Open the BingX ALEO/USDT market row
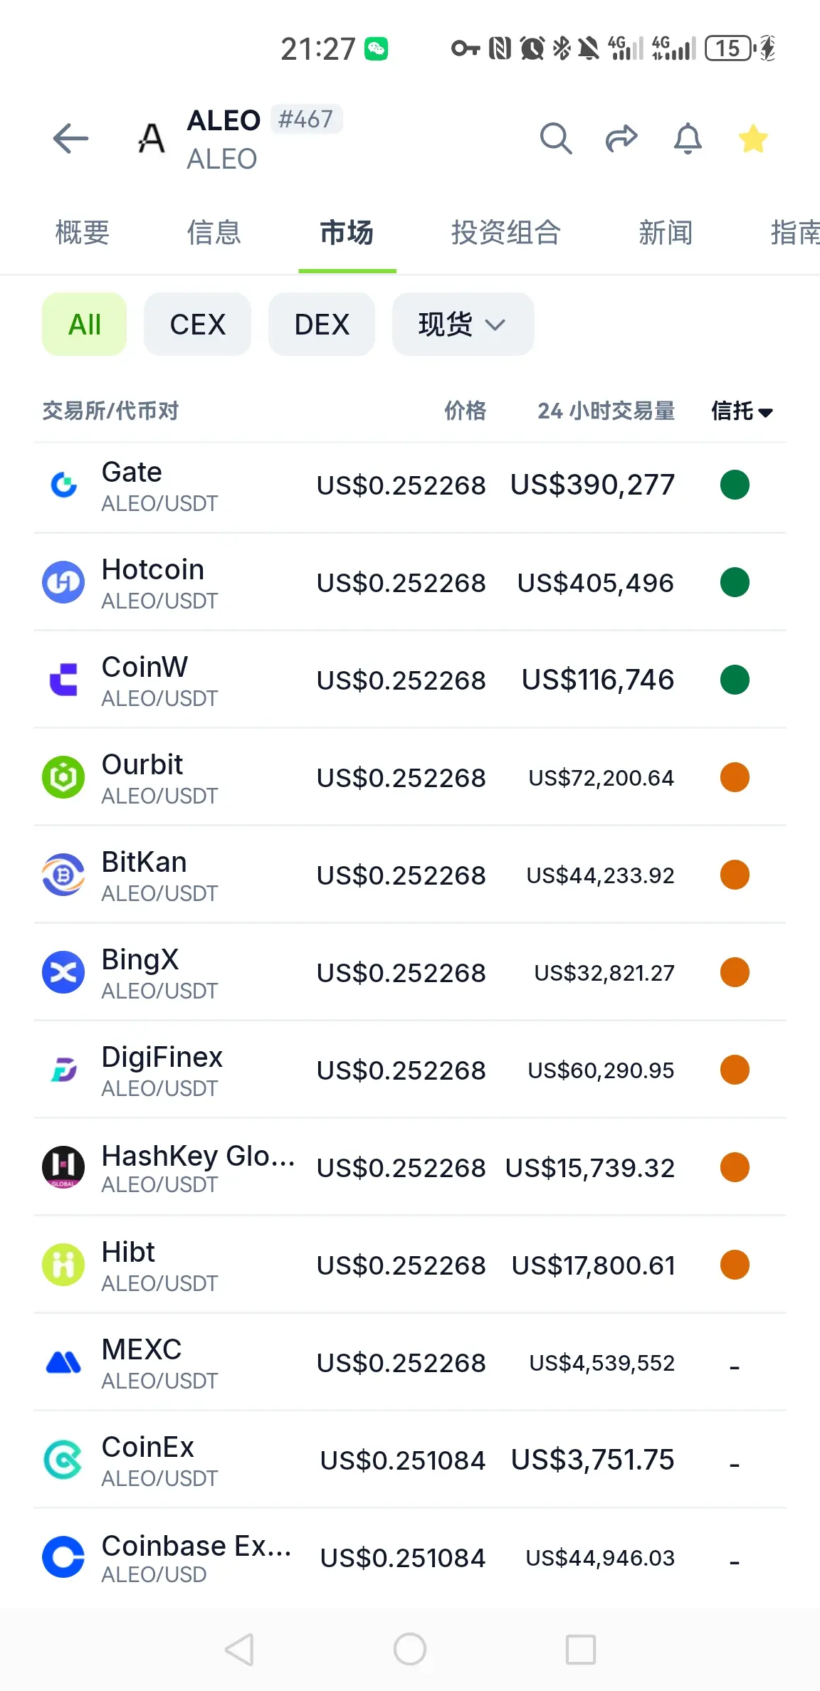Viewport: 820px width, 1691px height. pos(410,972)
